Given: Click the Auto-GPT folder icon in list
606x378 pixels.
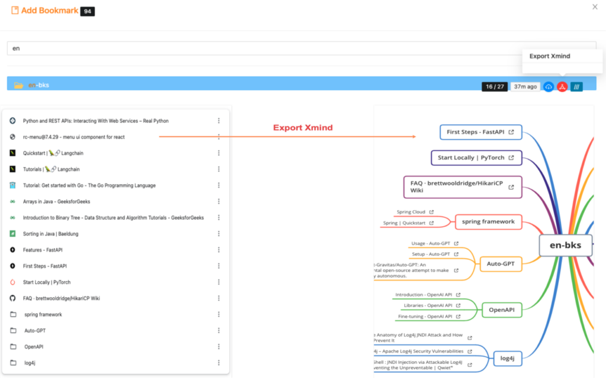Looking at the screenshot, I should point(13,331).
